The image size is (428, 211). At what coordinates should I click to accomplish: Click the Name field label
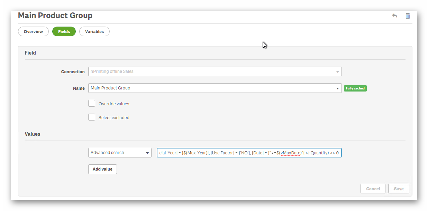79,88
